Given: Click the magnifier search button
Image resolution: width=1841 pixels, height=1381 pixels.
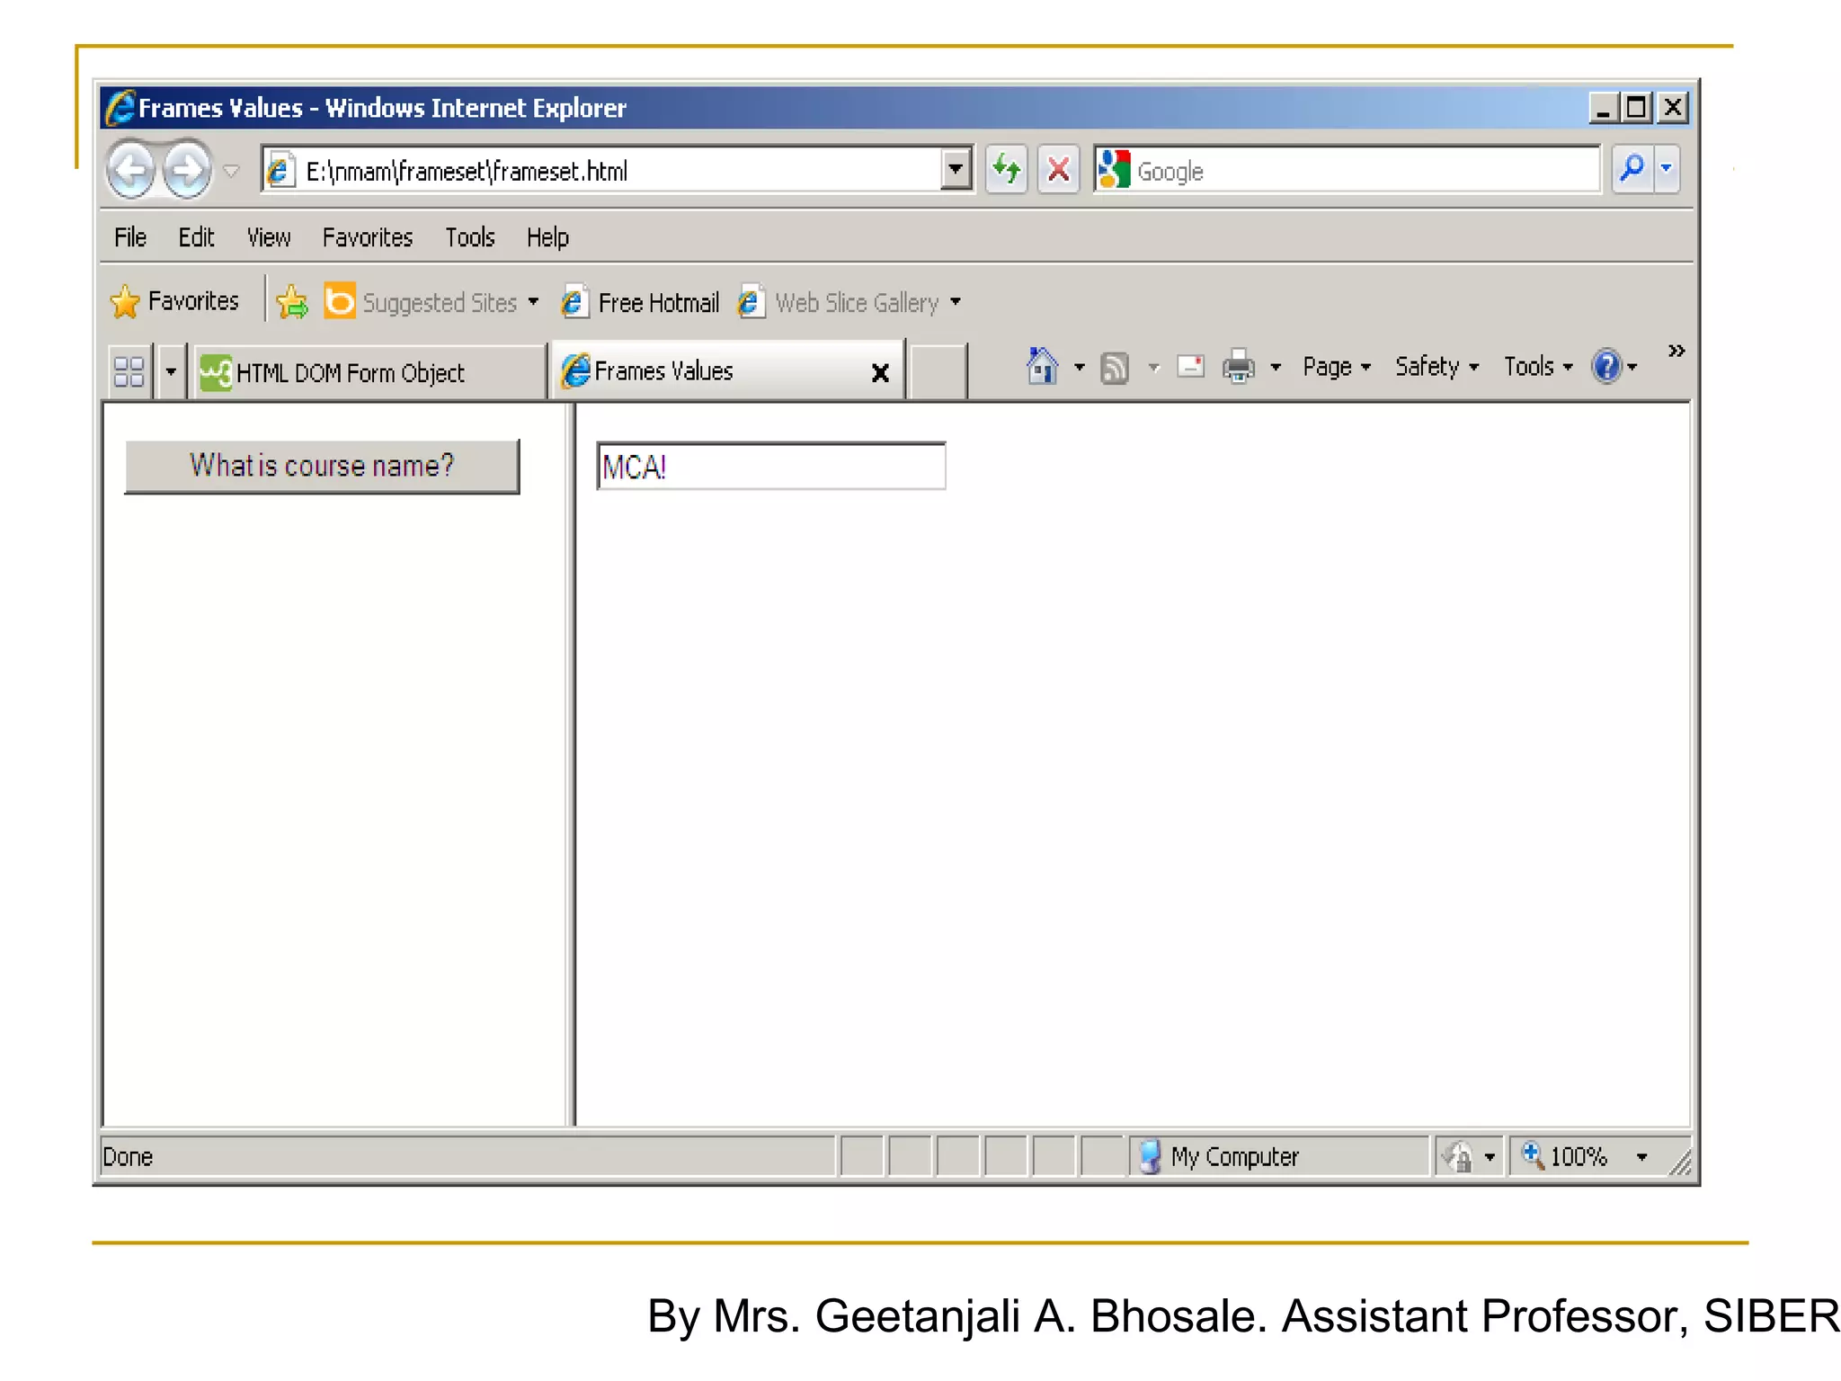Looking at the screenshot, I should coord(1631,169).
